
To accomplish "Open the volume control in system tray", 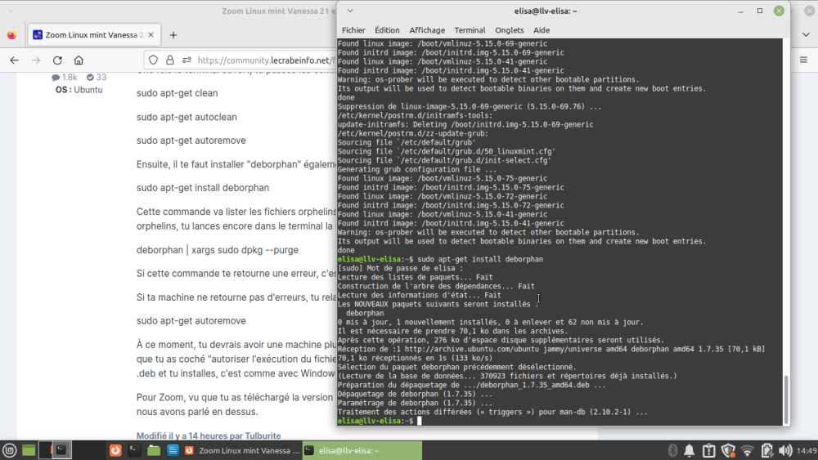I will pyautogui.click(x=785, y=450).
